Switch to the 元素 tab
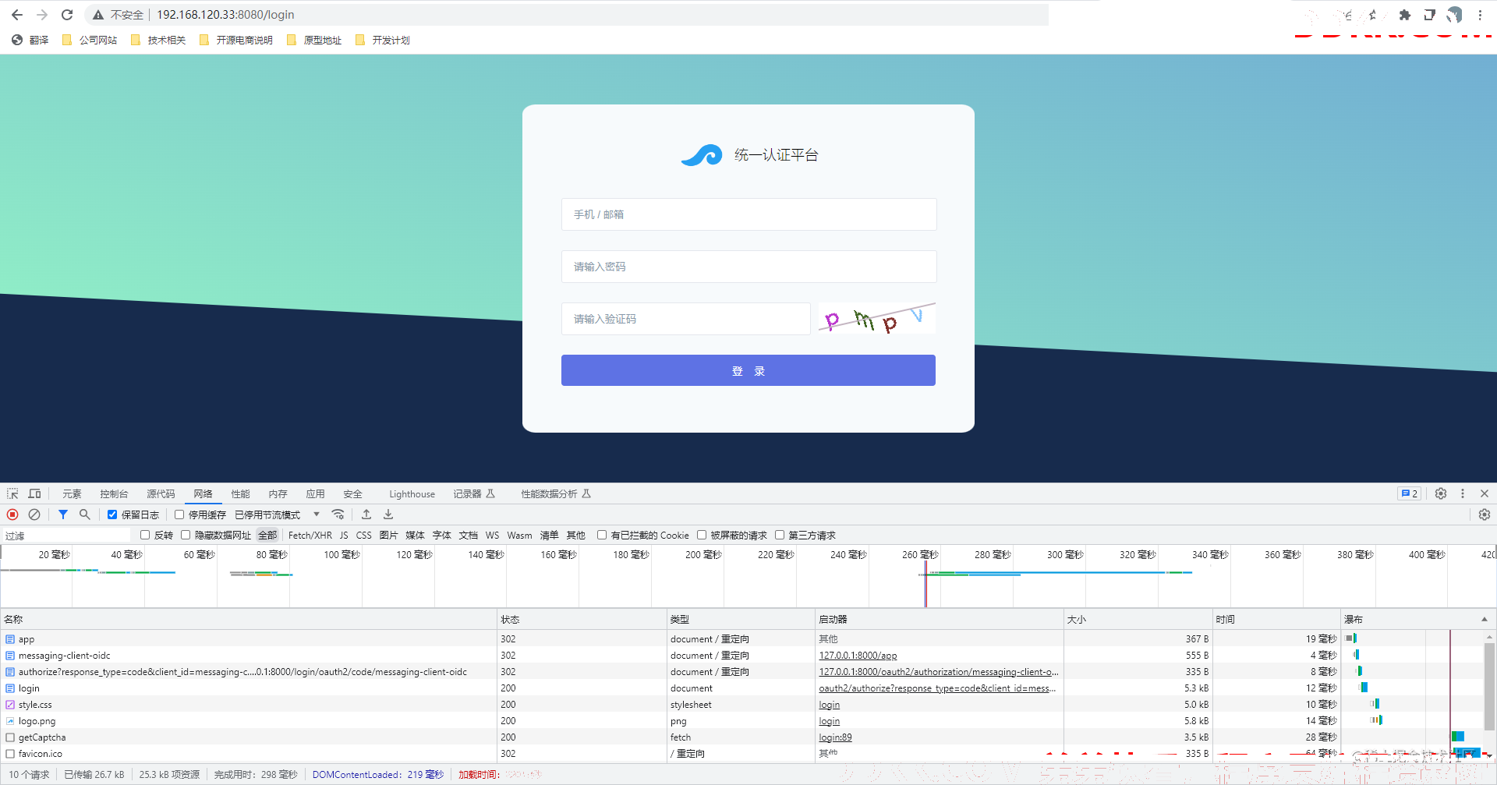 pos(72,493)
